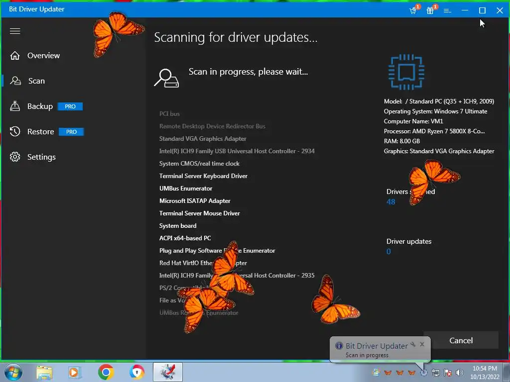The height and width of the screenshot is (382, 510).
Task: Minimize the Bit Driver Updater window
Action: [x=465, y=11]
